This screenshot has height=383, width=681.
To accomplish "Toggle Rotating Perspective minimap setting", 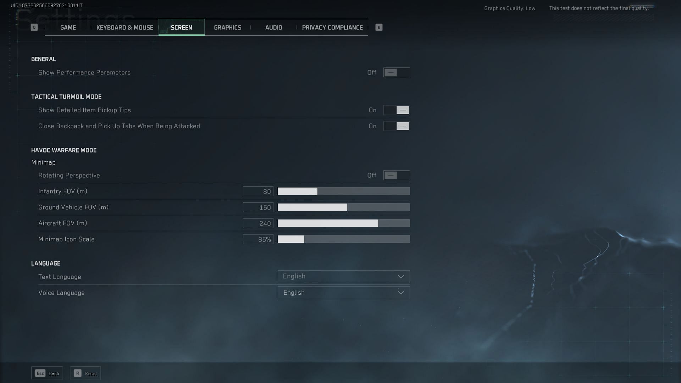I will [397, 176].
